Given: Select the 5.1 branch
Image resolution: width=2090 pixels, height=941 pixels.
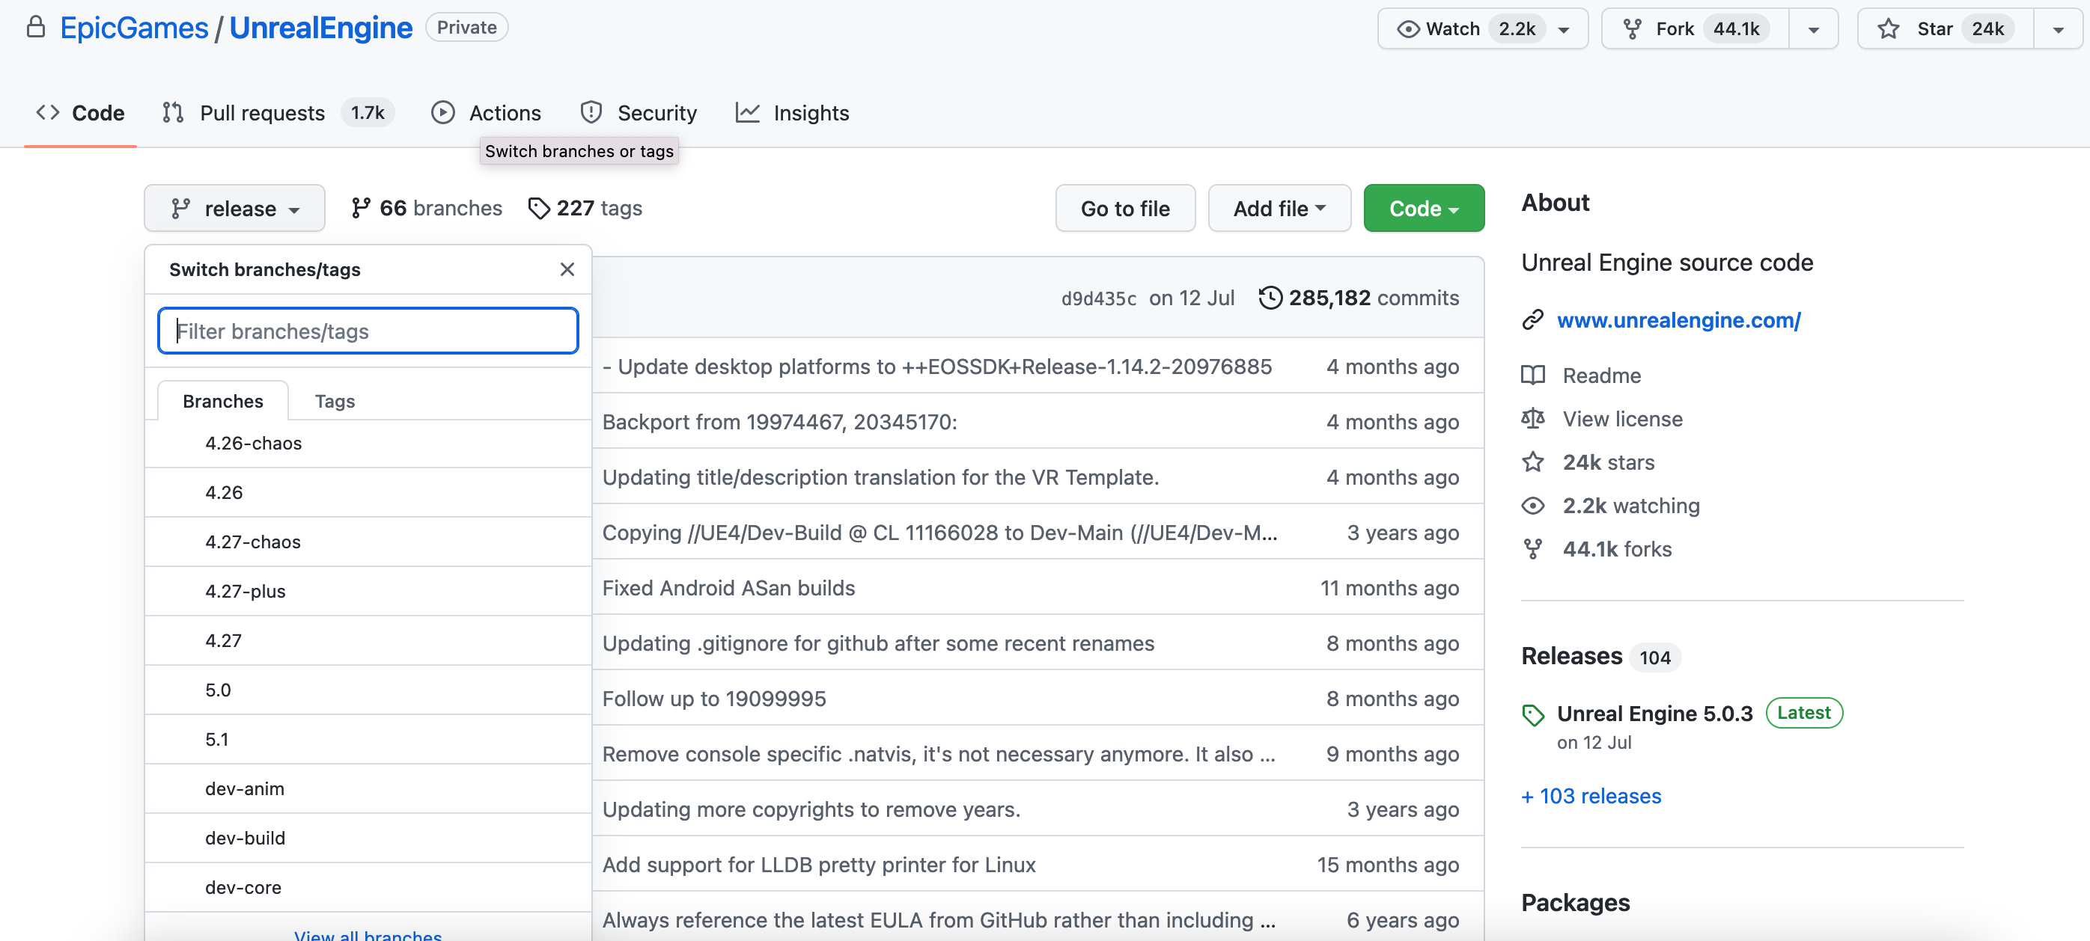Looking at the screenshot, I should (x=368, y=740).
